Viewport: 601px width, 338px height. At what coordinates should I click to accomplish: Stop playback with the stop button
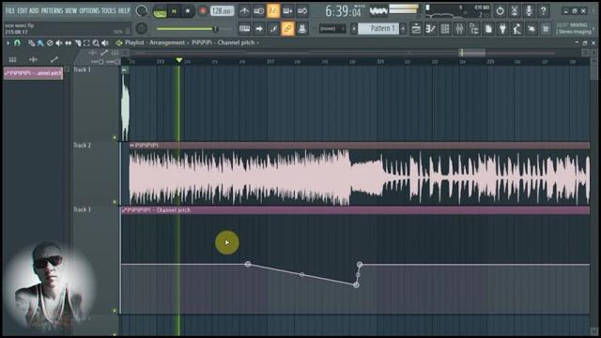click(x=188, y=11)
